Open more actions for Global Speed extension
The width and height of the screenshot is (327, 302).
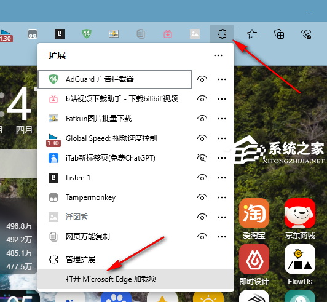click(x=222, y=138)
